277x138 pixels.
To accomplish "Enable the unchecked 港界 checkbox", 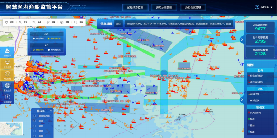I will 34,131.
